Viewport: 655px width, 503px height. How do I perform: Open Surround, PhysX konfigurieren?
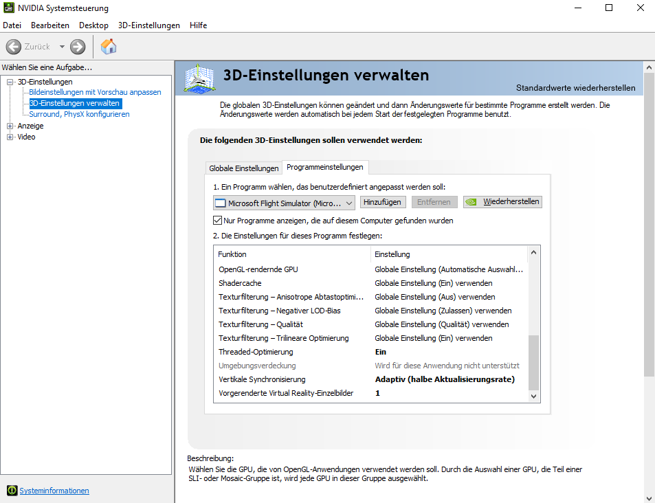pyautogui.click(x=79, y=114)
